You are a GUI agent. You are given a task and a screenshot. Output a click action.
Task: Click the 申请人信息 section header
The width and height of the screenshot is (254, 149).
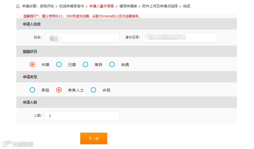point(127,24)
